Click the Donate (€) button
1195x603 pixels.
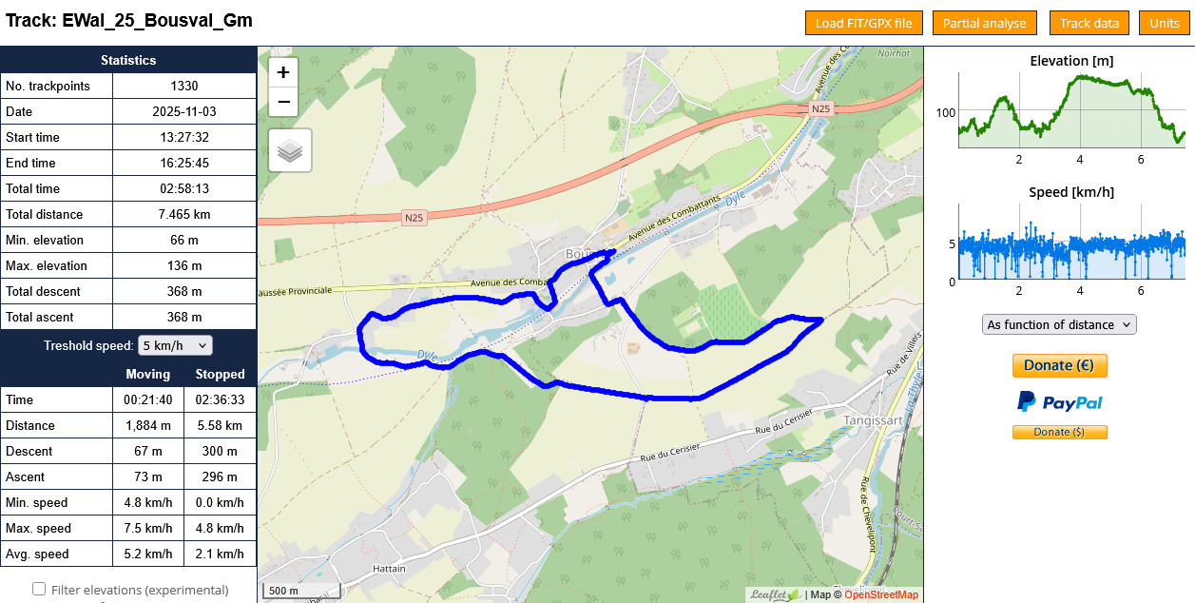(x=1059, y=365)
